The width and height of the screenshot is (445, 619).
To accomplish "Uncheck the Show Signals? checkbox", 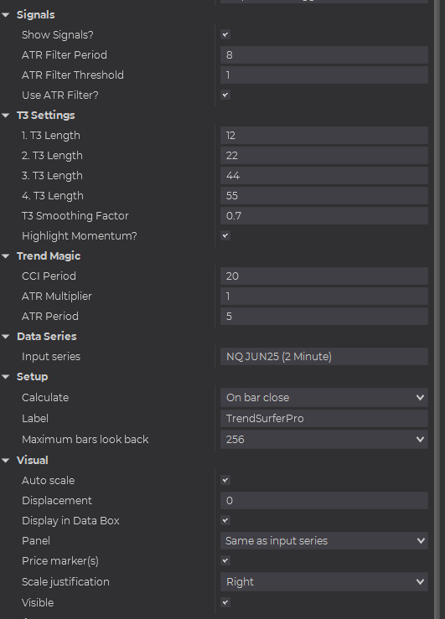I will [225, 34].
